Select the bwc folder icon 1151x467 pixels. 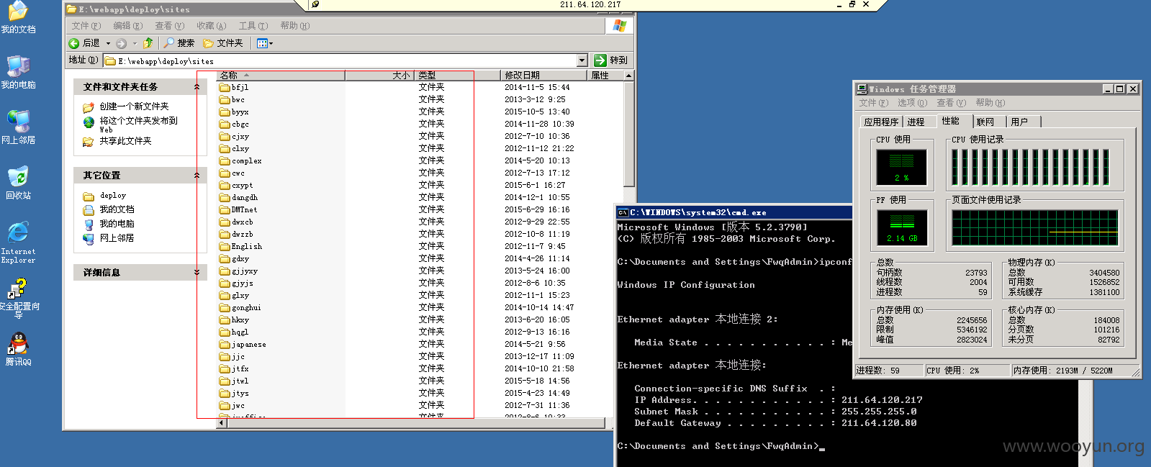point(225,99)
